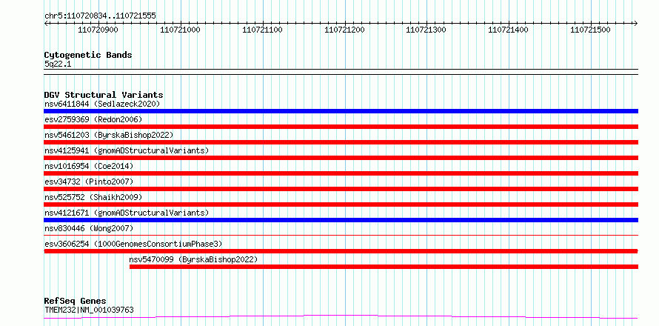Click the chr5:110720834..110721555 range label
Viewport: 659px width, 326px height.
pos(100,16)
